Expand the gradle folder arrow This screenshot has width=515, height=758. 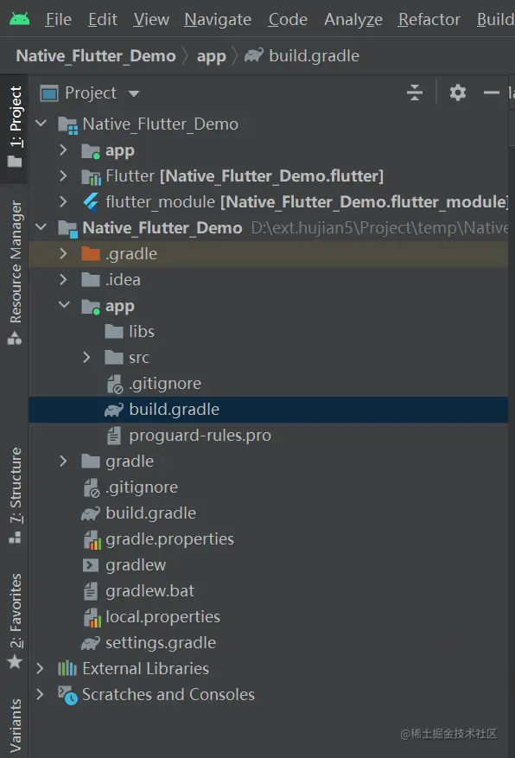point(63,461)
